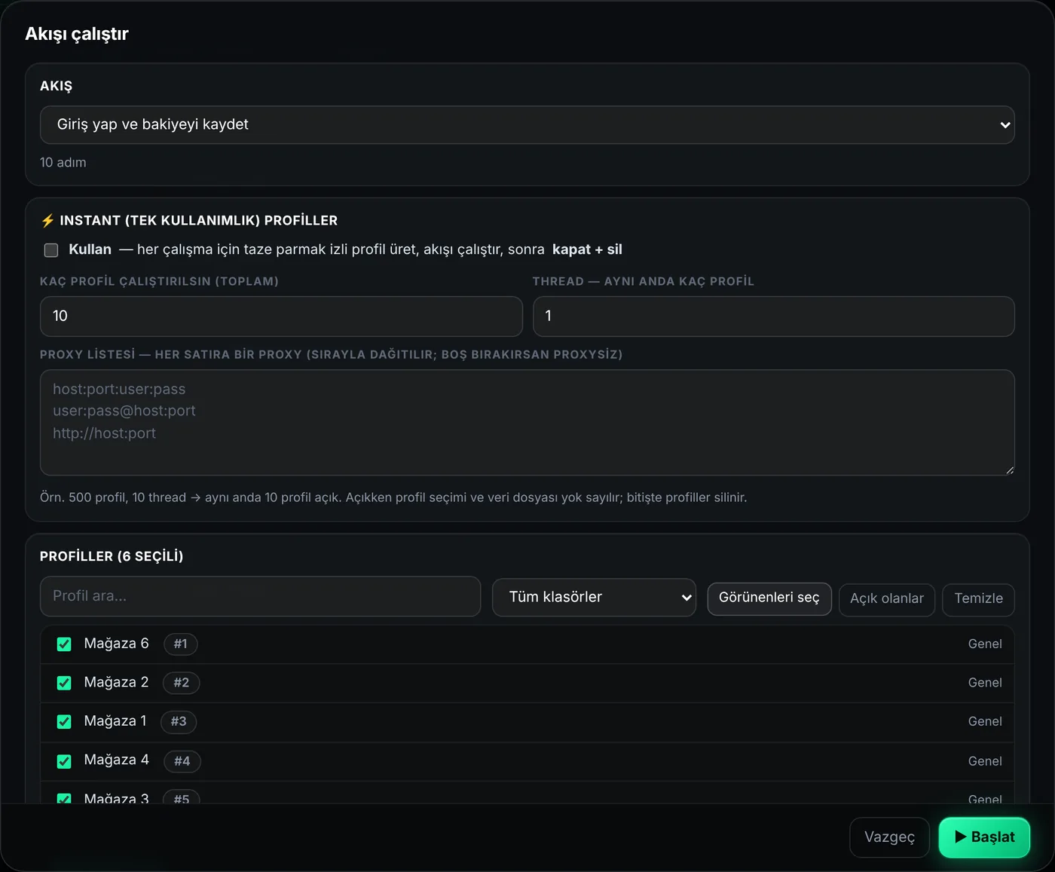Click inside the proxy list textarea
This screenshot has height=872, width=1055.
[x=527, y=423]
